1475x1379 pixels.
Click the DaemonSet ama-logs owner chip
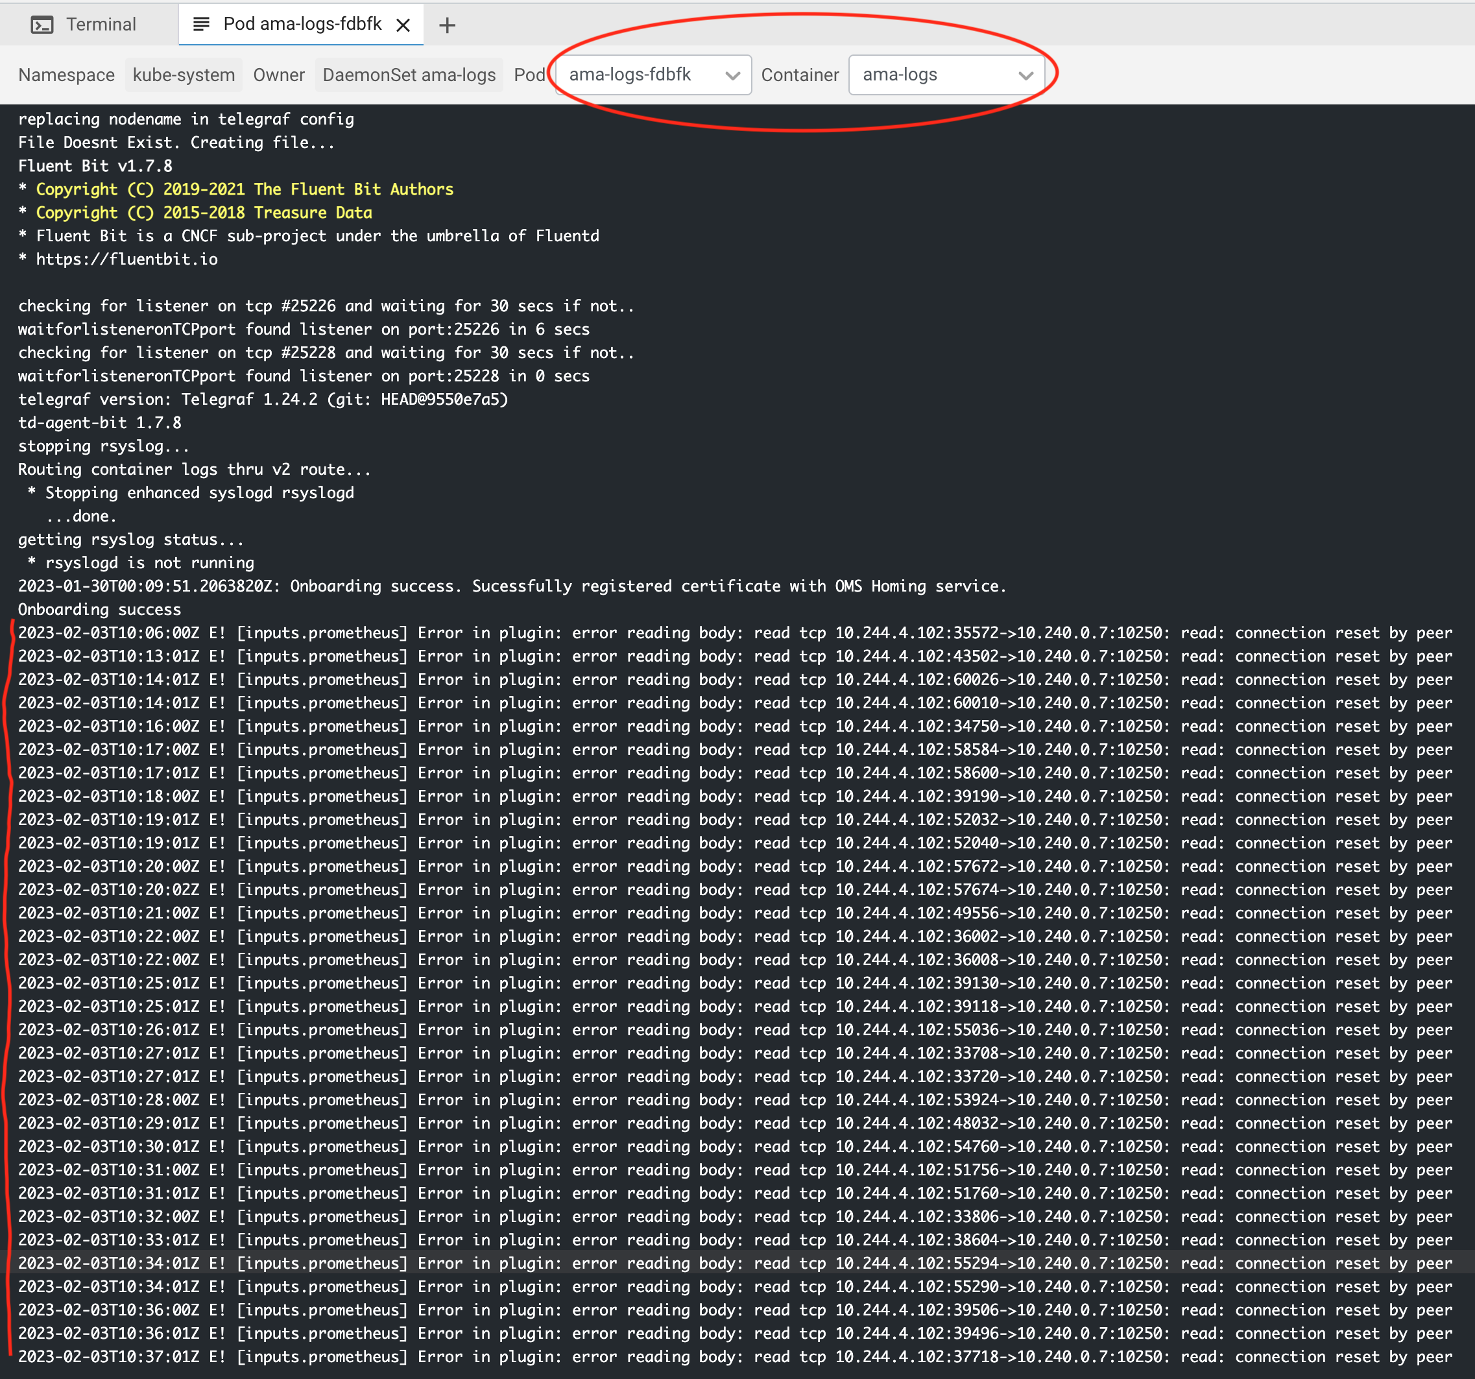(x=409, y=74)
